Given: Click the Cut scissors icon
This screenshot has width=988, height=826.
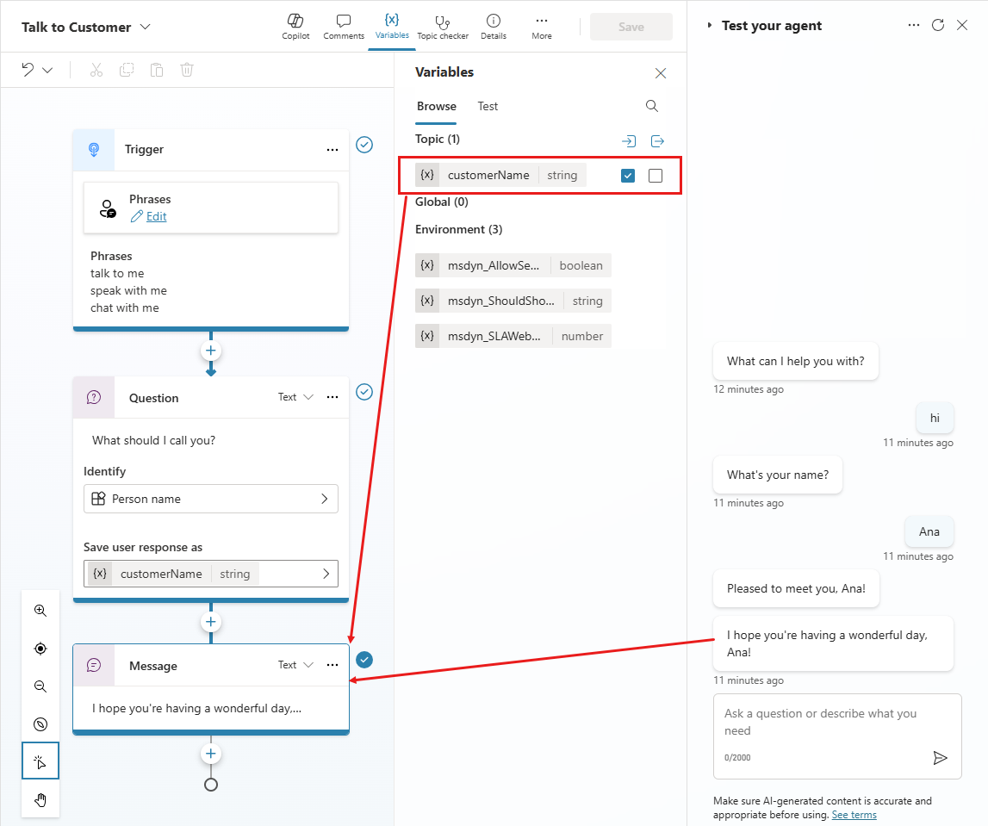Looking at the screenshot, I should coord(96,69).
